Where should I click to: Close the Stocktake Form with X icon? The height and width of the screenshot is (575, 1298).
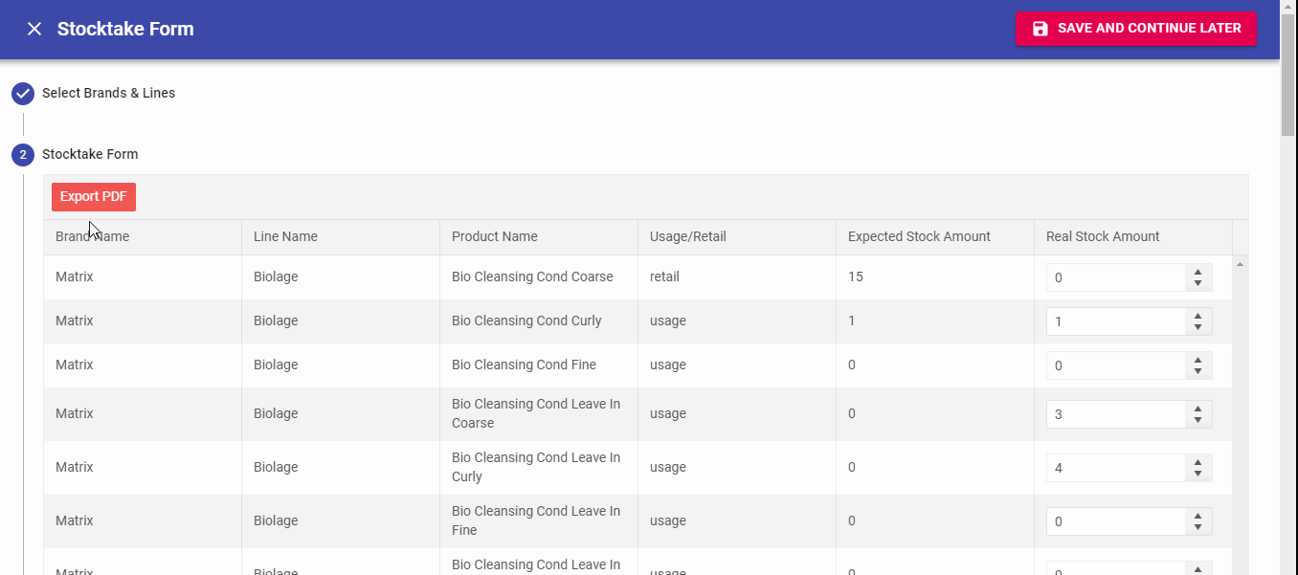[34, 29]
